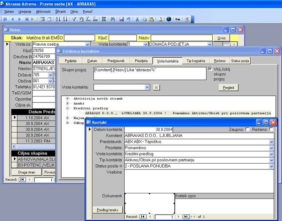Image resolution: width=282 pixels, height=221 pixels.
Task: Click the binoculars find icon
Action: tap(112, 19)
